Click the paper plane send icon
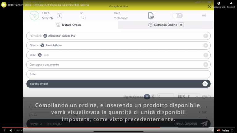This screenshot has height=133, width=237. [204, 124]
